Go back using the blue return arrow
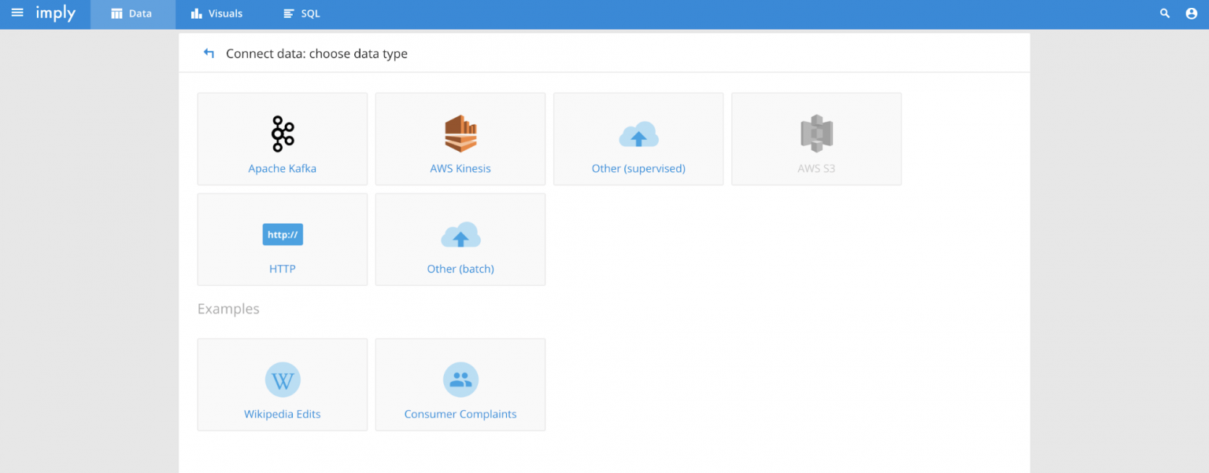The image size is (1209, 473). click(208, 53)
